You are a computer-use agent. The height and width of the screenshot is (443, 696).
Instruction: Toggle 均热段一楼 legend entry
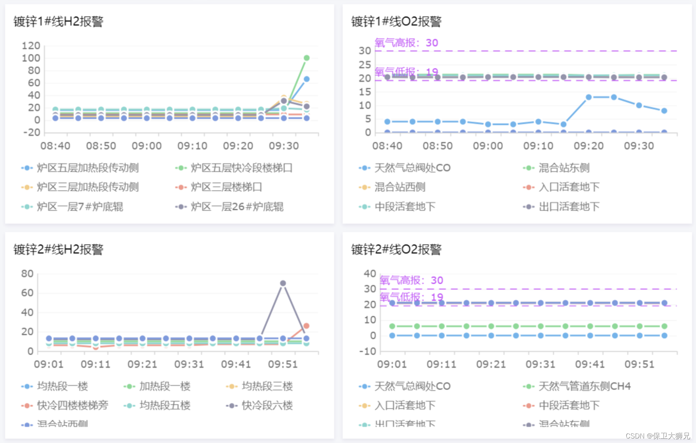pos(55,386)
